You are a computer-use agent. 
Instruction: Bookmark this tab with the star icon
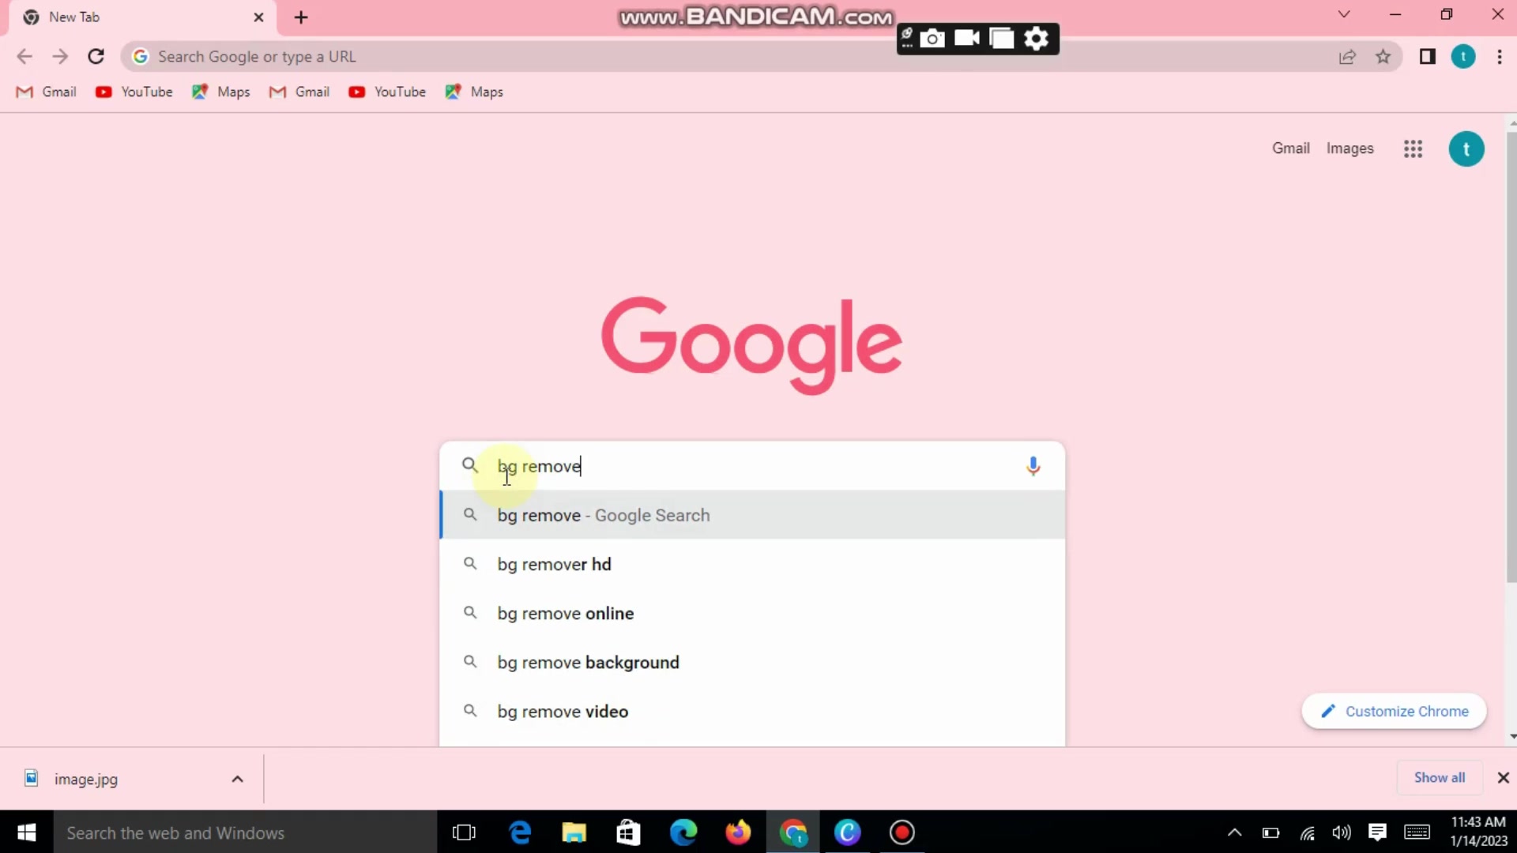(x=1383, y=57)
